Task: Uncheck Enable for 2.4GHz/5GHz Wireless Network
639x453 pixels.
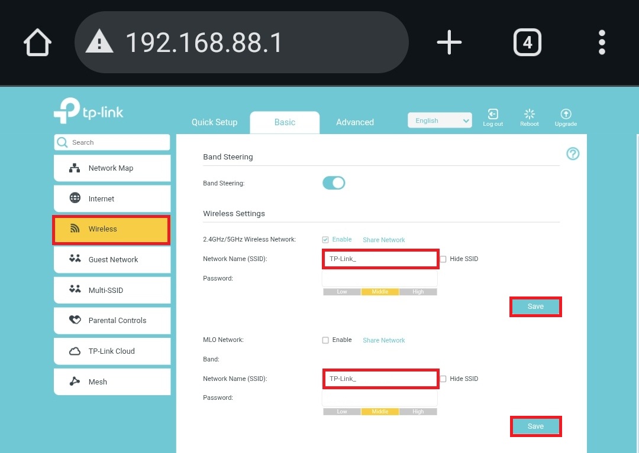Action: 325,240
